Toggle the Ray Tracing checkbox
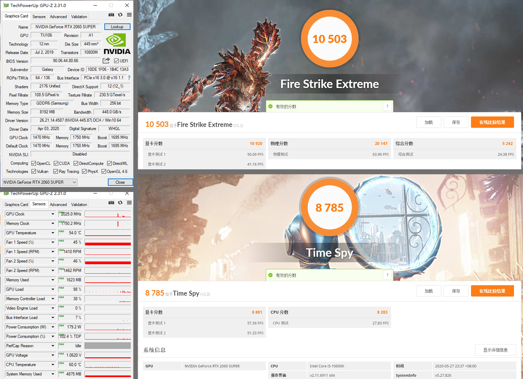 [x=55, y=171]
